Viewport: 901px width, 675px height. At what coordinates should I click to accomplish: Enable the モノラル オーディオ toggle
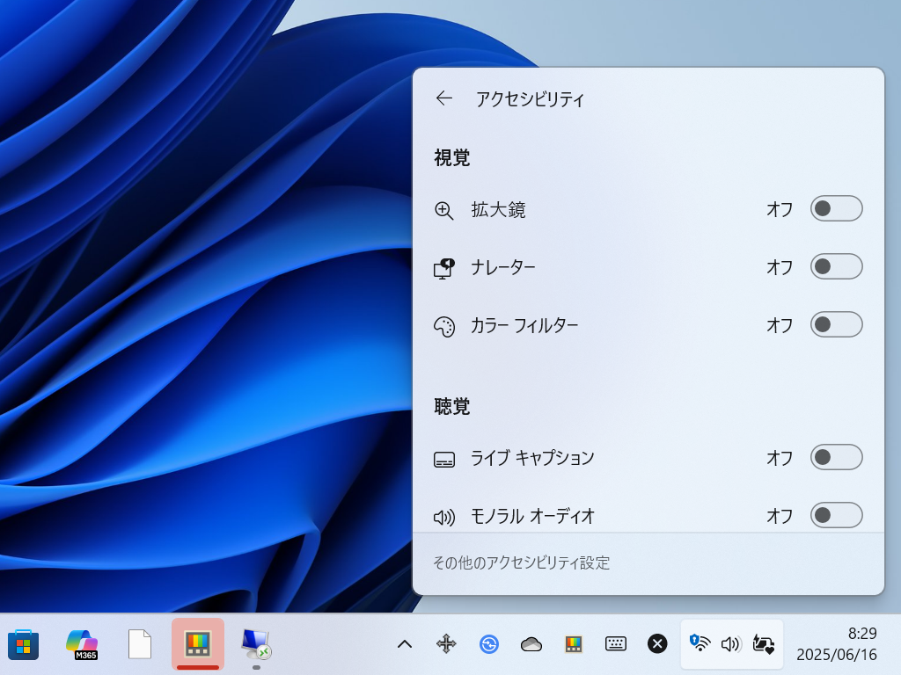836,516
